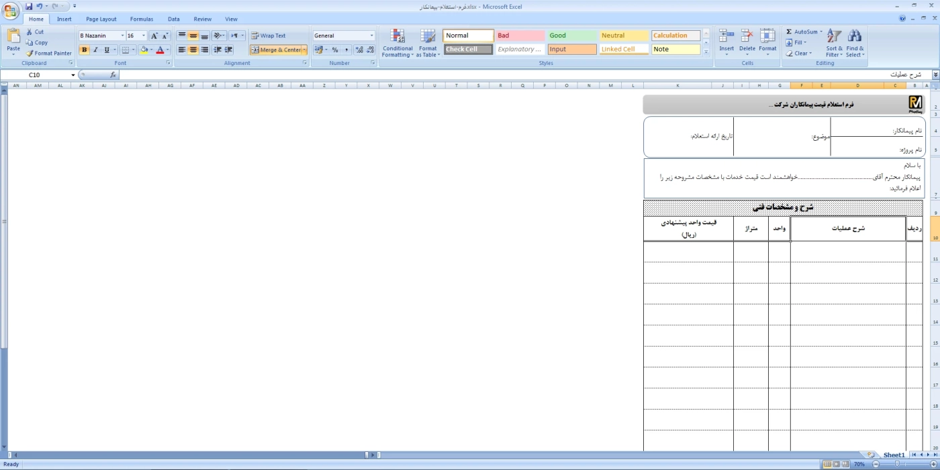The image size is (940, 470).
Task: Toggle Italic formatting
Action: pyautogui.click(x=95, y=50)
